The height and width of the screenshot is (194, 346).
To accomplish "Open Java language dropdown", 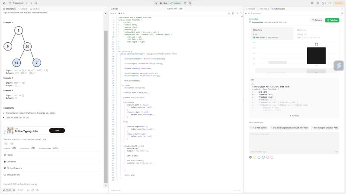I will point(113,13).
